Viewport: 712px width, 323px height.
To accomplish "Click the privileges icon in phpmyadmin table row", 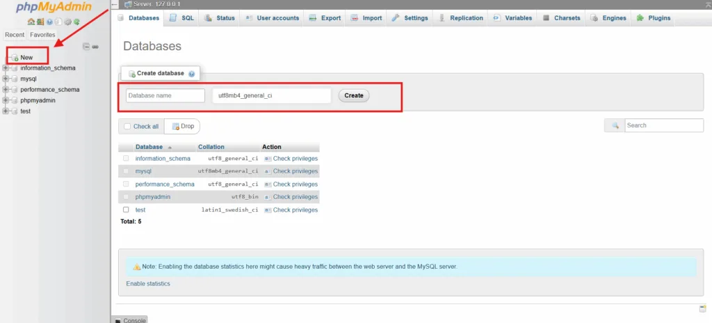I will point(268,197).
